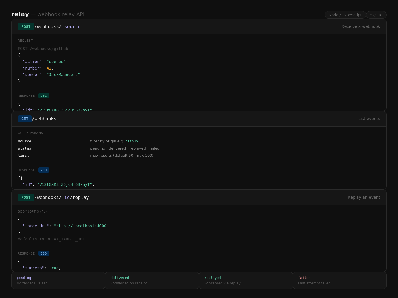398x298 pixels.
Task: Click the Node / TypeScript badge
Action: pyautogui.click(x=345, y=15)
